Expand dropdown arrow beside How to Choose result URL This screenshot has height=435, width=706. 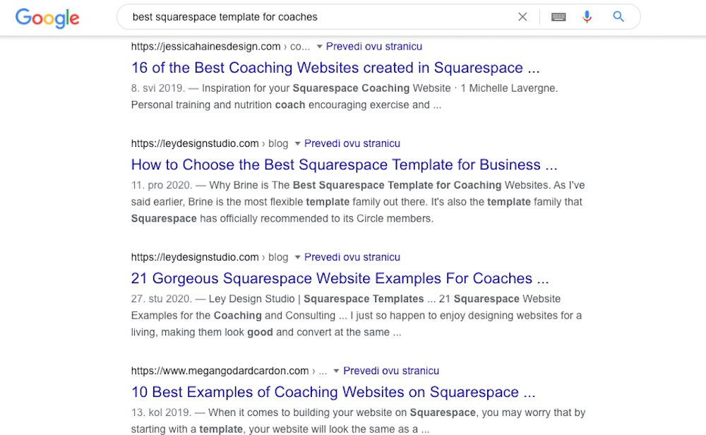click(x=297, y=143)
